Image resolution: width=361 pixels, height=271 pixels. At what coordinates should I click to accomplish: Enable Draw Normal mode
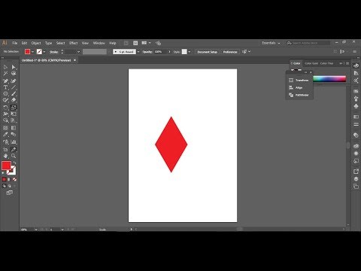pyautogui.click(x=4, y=186)
